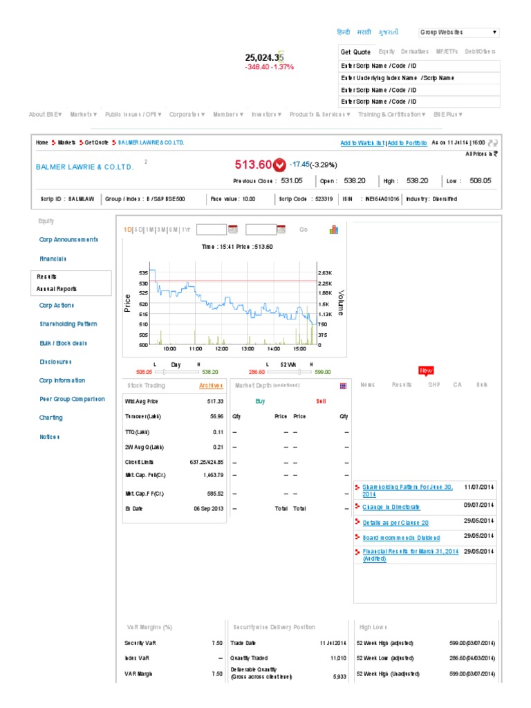Image resolution: width=531 pixels, height=708 pixels.
Task: Click the Market Depth grid icon
Action: tap(343, 386)
